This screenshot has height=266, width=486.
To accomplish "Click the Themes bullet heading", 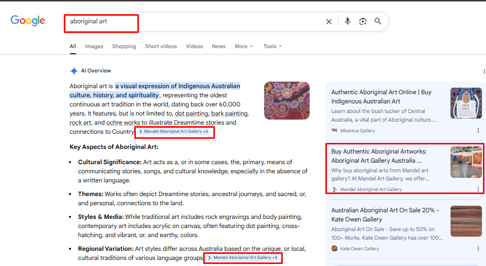I will point(91,194).
